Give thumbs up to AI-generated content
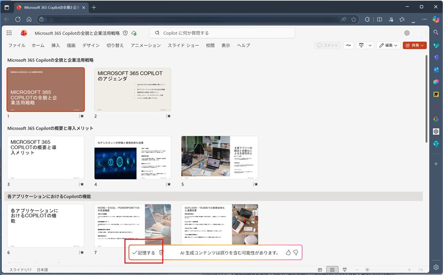 tap(288, 253)
